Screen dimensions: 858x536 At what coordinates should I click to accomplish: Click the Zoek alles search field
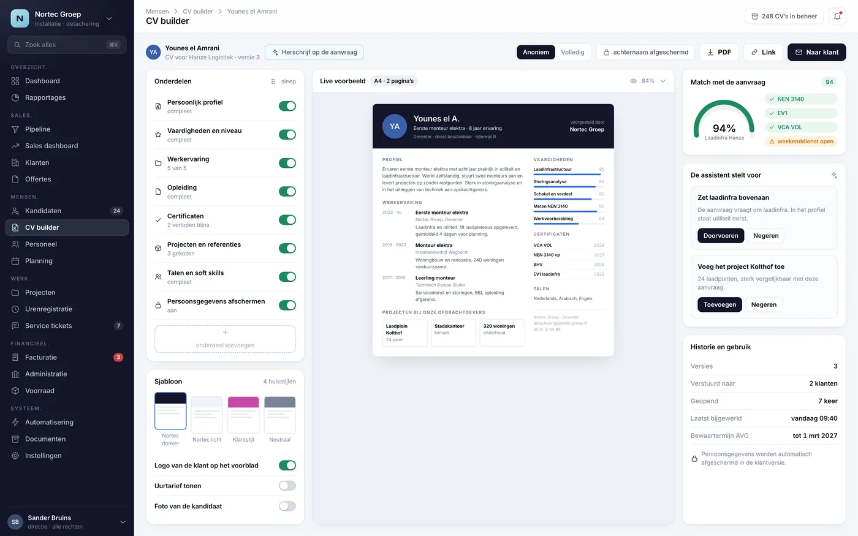(x=67, y=45)
